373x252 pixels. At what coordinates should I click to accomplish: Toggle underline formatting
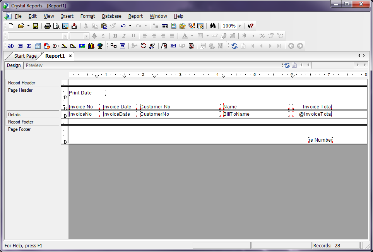pyautogui.click(x=133, y=36)
